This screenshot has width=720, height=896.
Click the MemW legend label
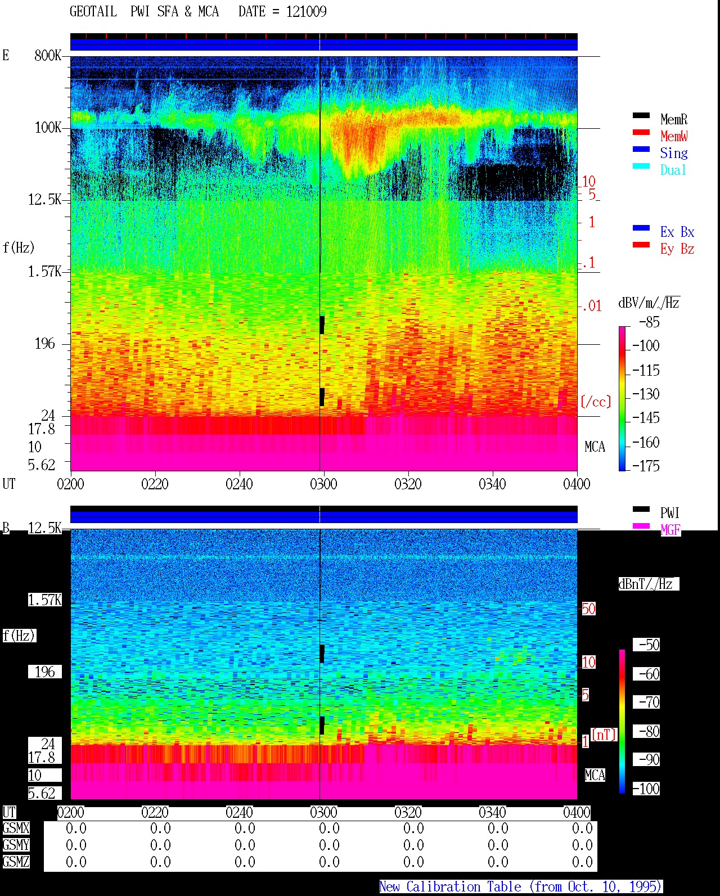[674, 136]
